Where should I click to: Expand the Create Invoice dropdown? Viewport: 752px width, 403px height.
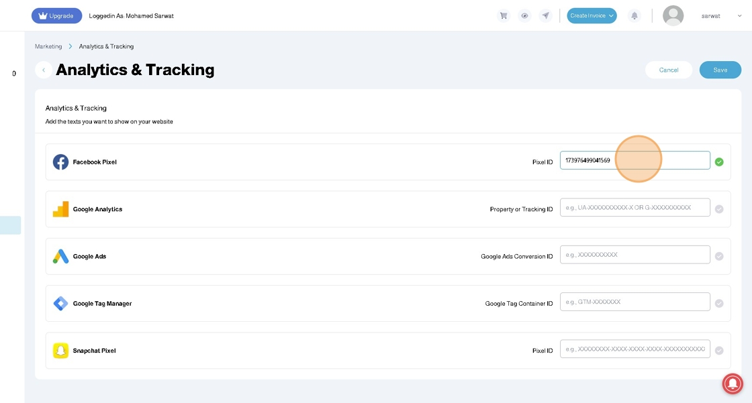click(x=592, y=15)
